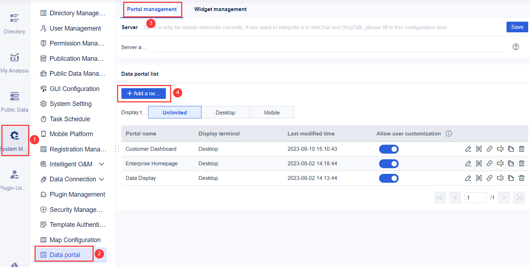Preview the Enterprise Homepage portal
Image resolution: width=530 pixels, height=267 pixels.
coord(479,164)
